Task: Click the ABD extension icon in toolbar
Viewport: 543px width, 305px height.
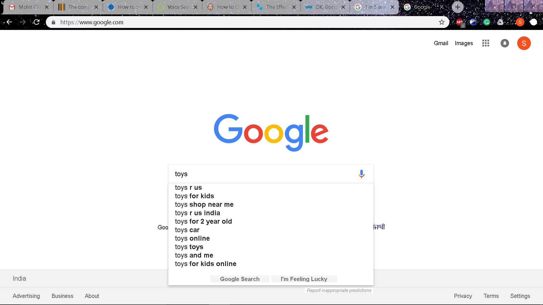Action: coord(460,22)
